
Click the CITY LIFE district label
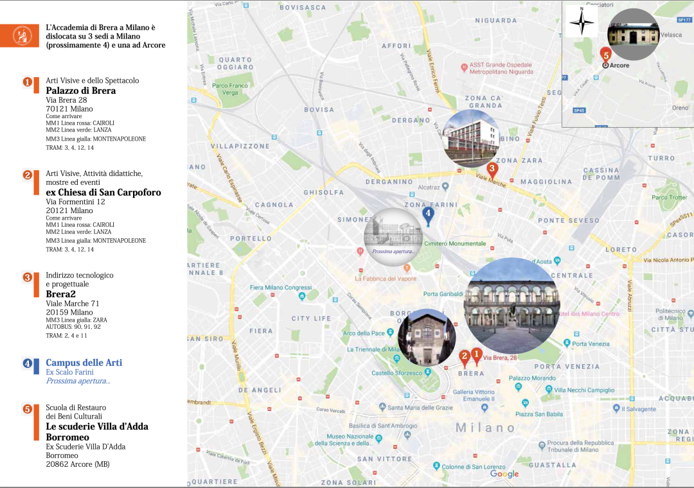click(x=311, y=318)
